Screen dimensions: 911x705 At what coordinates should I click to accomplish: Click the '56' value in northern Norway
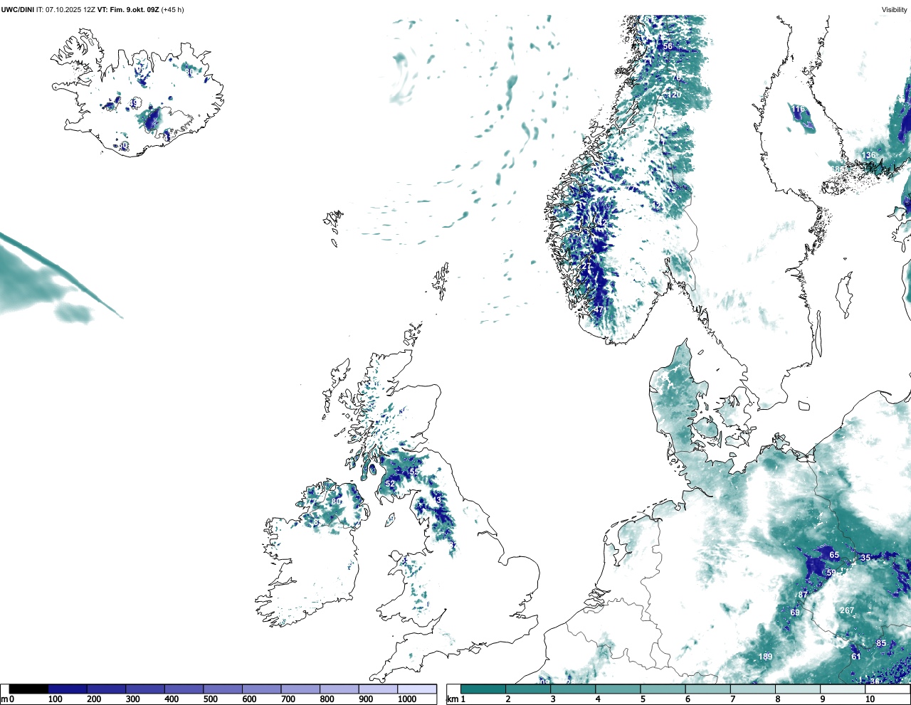[668, 46]
